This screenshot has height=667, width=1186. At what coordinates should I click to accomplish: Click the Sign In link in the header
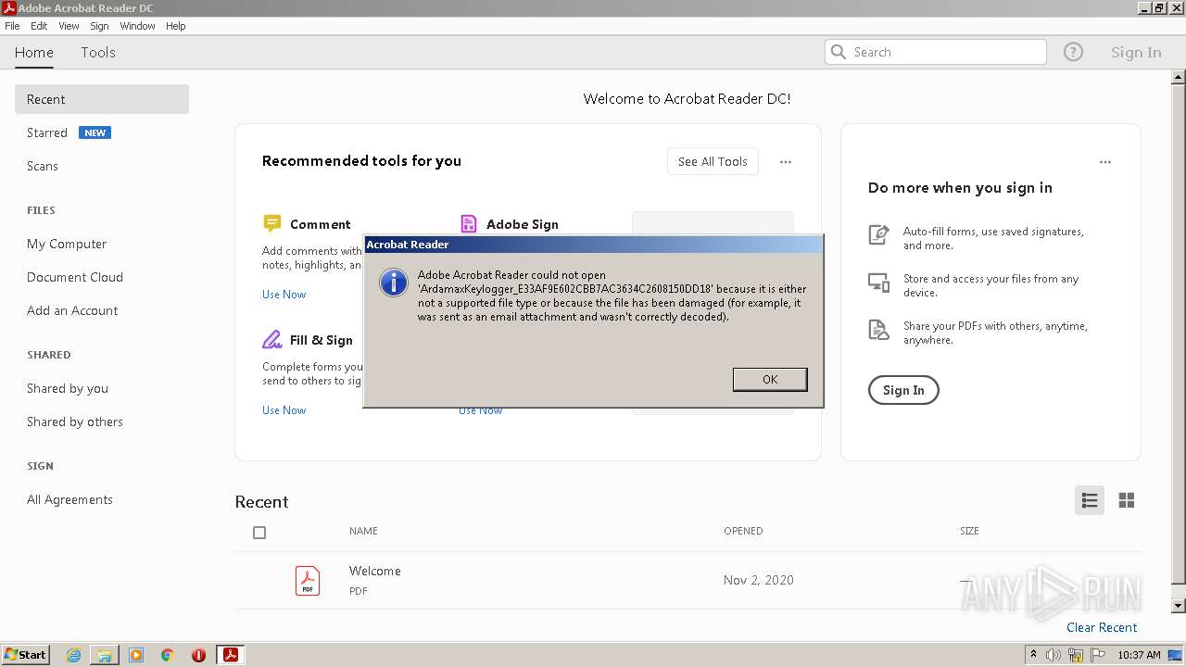pos(1136,53)
